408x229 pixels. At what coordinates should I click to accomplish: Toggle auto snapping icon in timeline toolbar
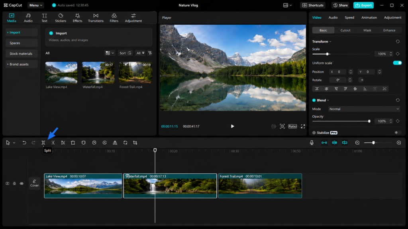click(334, 143)
